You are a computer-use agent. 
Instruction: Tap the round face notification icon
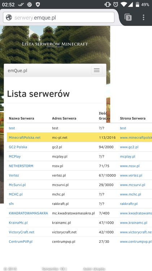(30, 5)
